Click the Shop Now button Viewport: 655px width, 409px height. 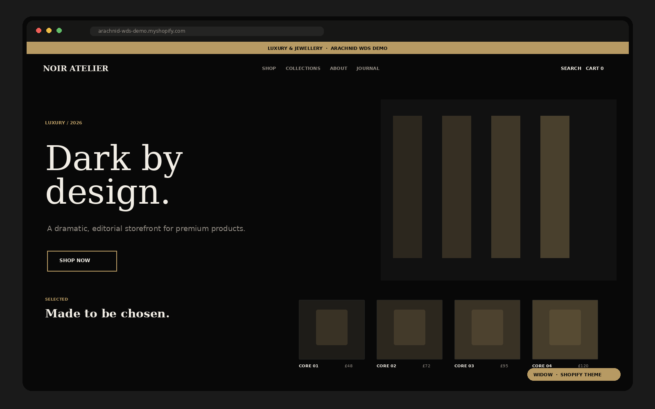coord(82,261)
